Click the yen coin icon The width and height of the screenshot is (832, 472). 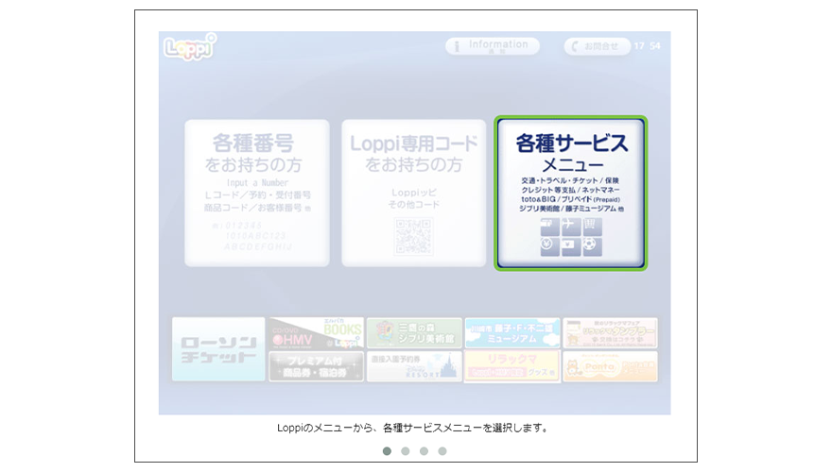[549, 247]
